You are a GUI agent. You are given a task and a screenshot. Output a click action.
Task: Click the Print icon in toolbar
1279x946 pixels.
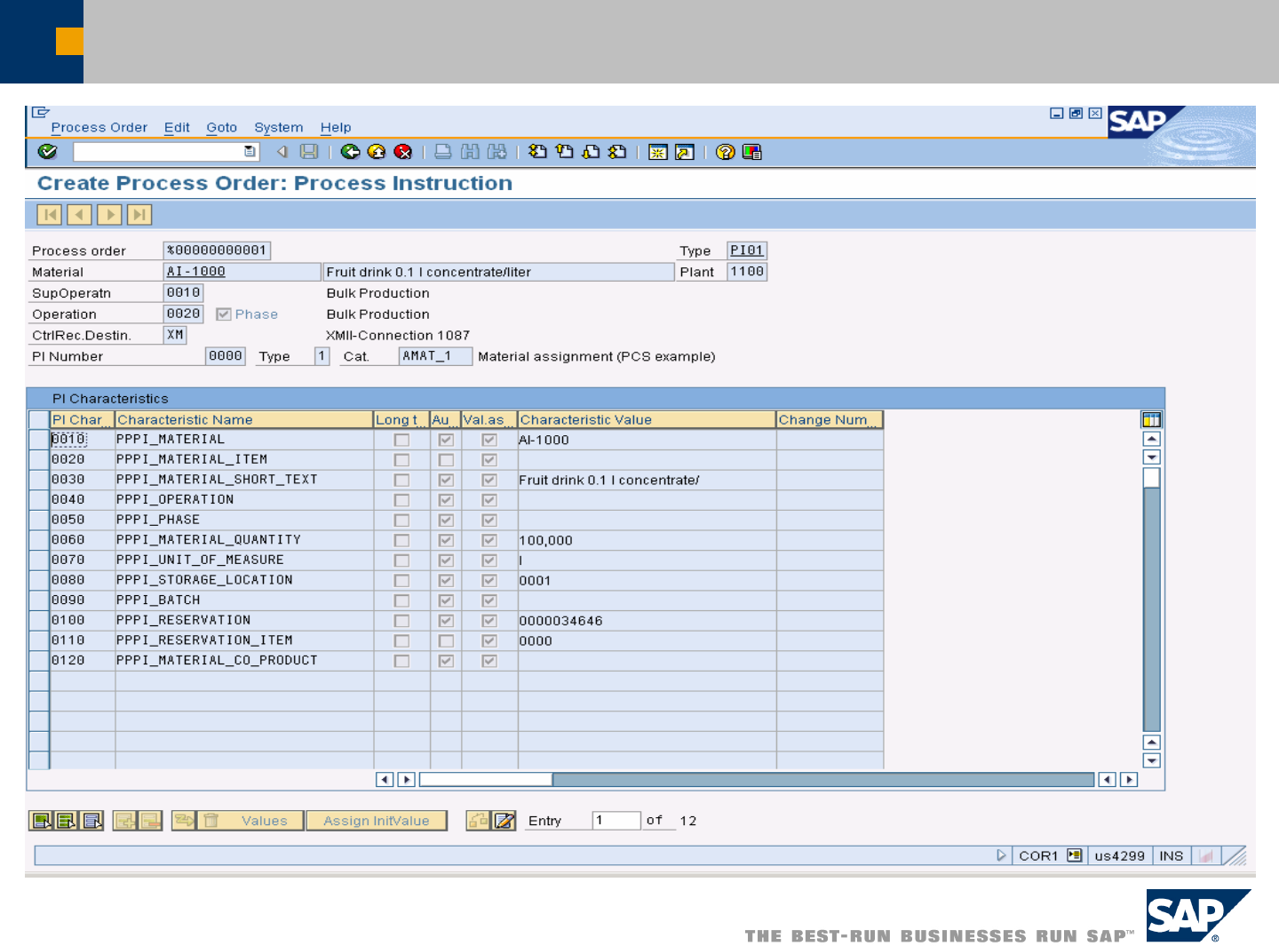click(x=443, y=152)
